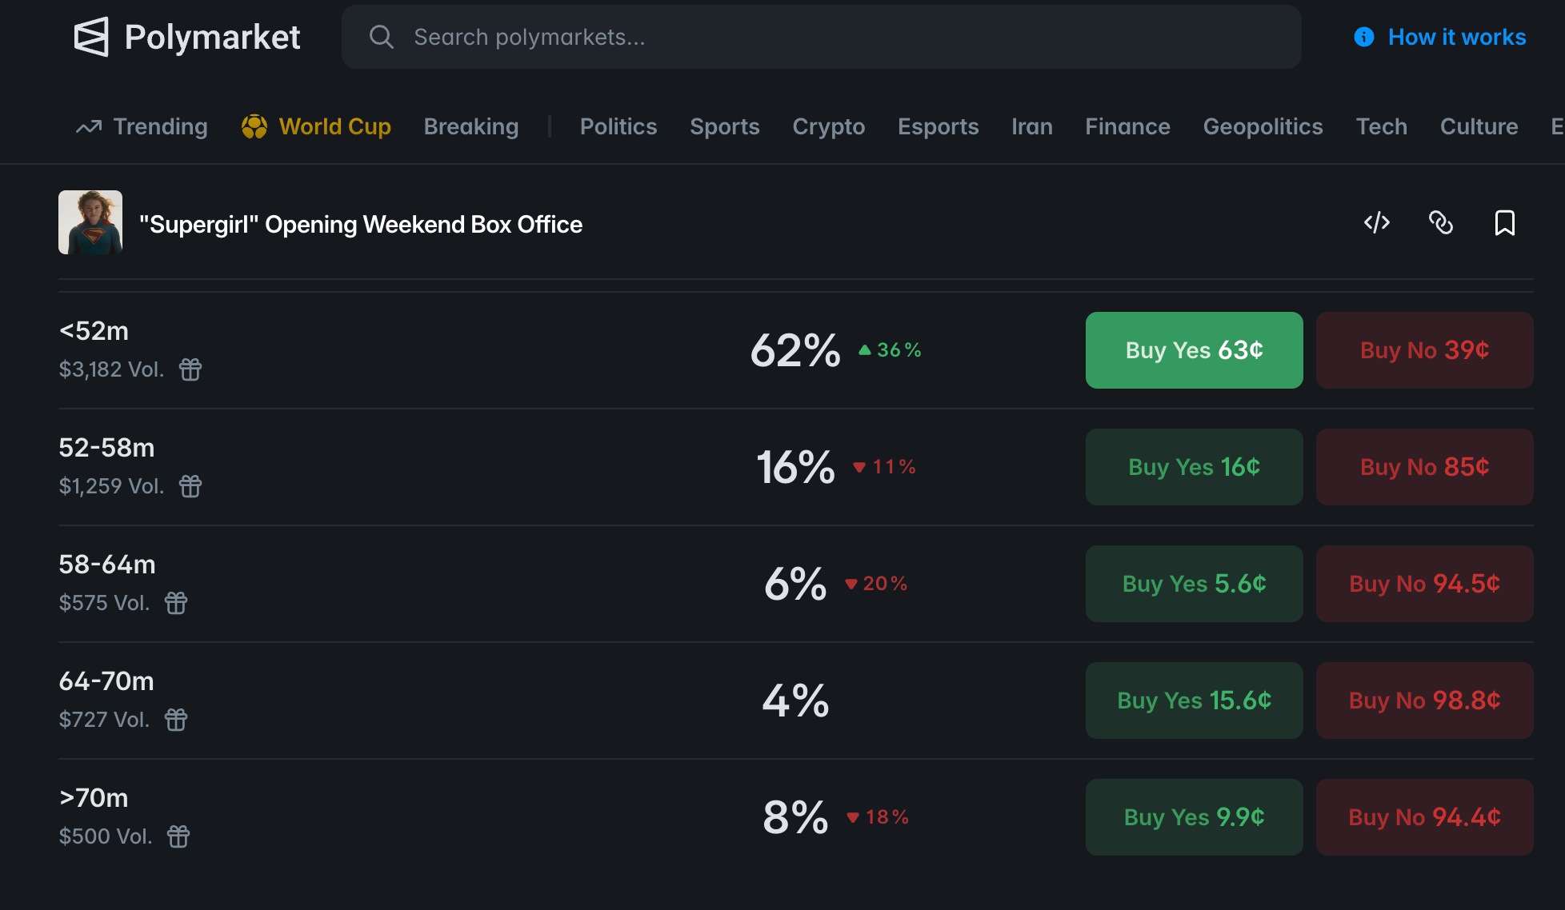Viewport: 1565px width, 910px height.
Task: Copy the market link icon
Action: [1441, 222]
